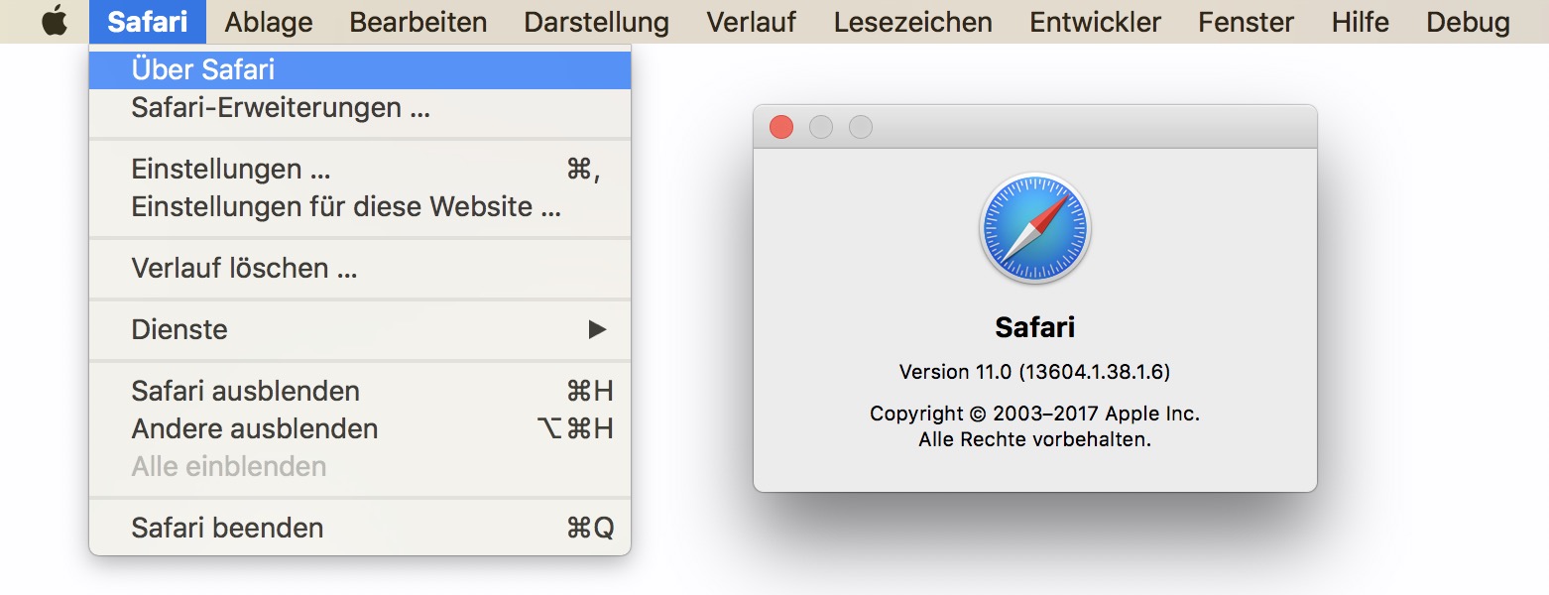Close the About Safari window
This screenshot has width=1549, height=595.
[781, 127]
